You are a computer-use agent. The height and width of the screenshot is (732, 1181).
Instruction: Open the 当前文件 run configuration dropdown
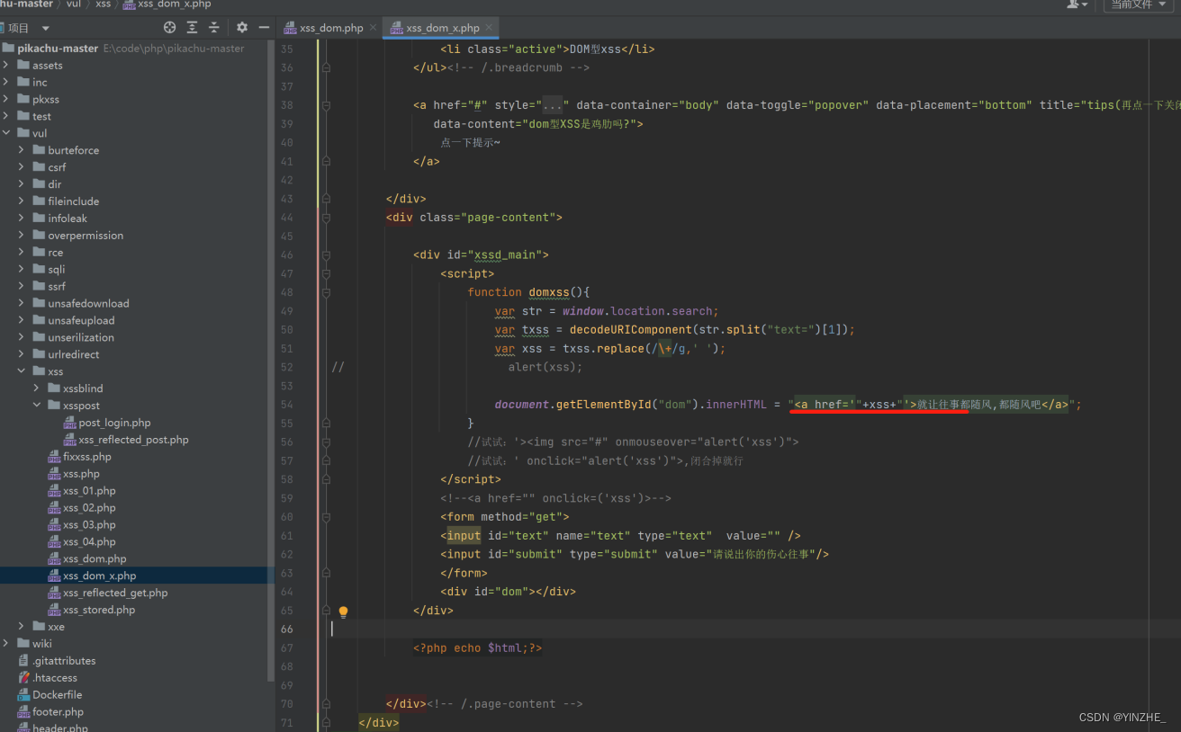click(x=1138, y=4)
